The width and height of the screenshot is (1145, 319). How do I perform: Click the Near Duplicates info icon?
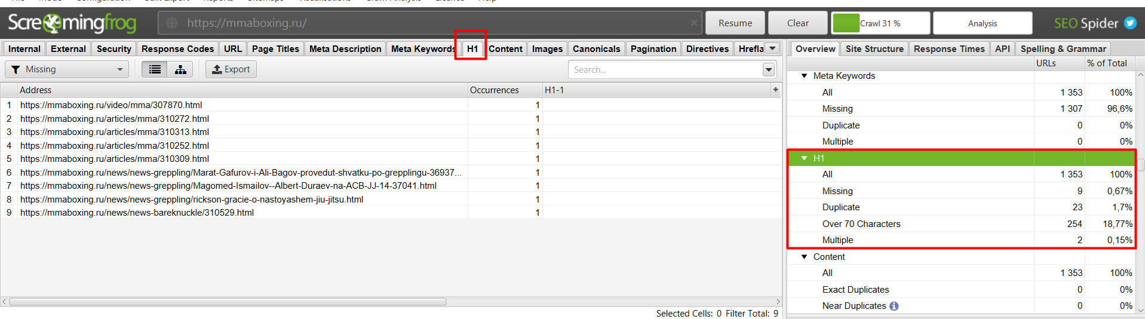click(x=894, y=306)
